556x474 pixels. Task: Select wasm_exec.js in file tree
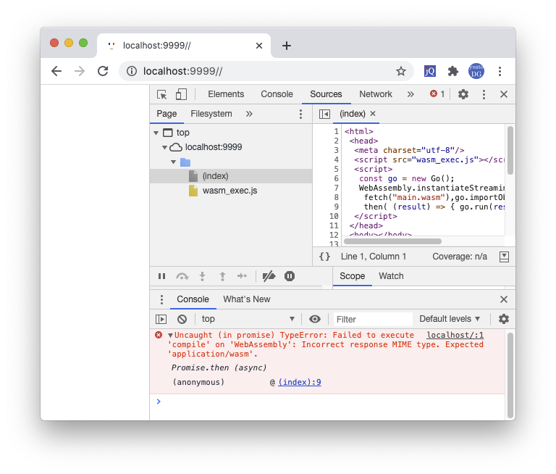[229, 191]
